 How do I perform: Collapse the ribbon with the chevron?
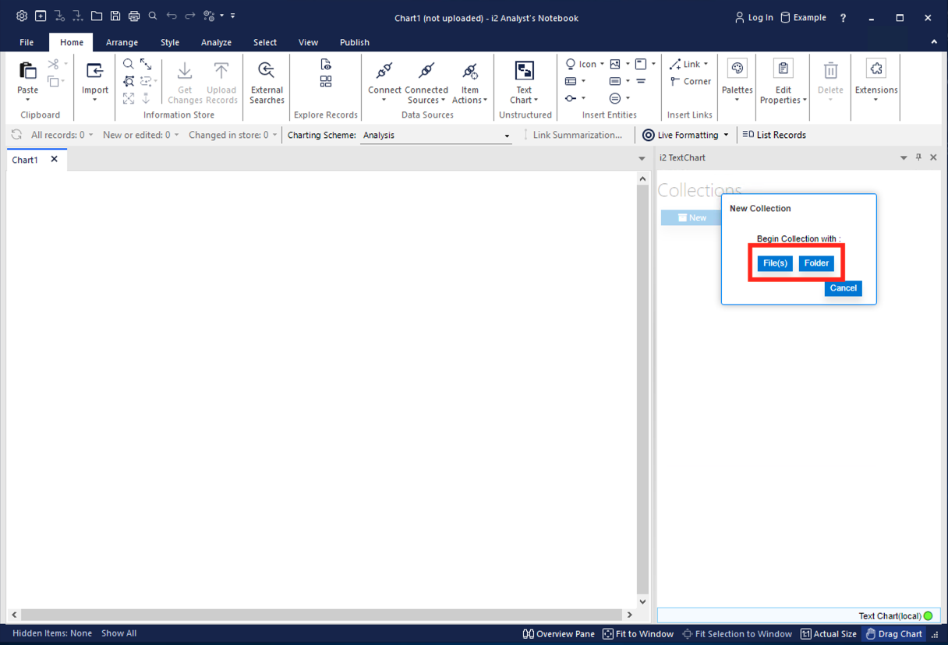[934, 42]
